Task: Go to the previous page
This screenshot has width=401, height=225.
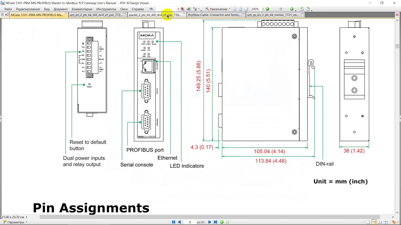Action: (179, 222)
